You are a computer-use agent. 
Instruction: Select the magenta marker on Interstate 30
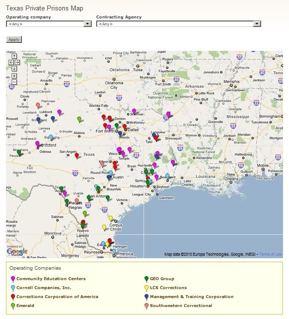[168, 114]
